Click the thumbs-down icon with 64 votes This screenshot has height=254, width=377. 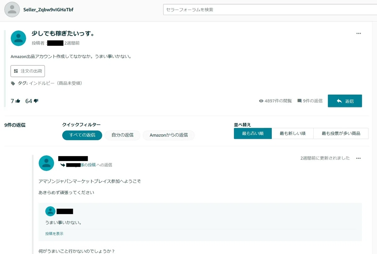coord(36,101)
